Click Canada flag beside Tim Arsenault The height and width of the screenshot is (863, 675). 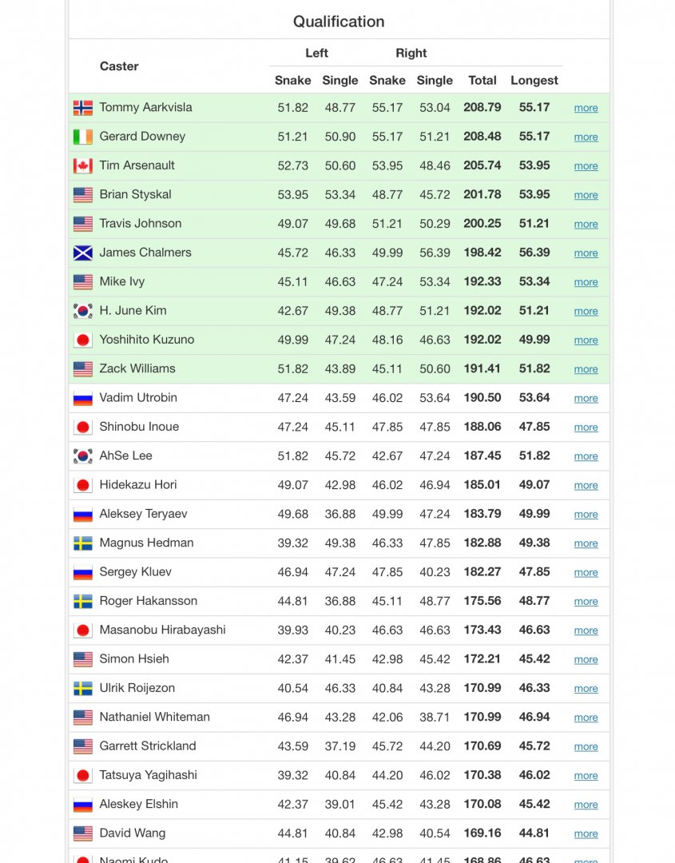click(x=83, y=166)
